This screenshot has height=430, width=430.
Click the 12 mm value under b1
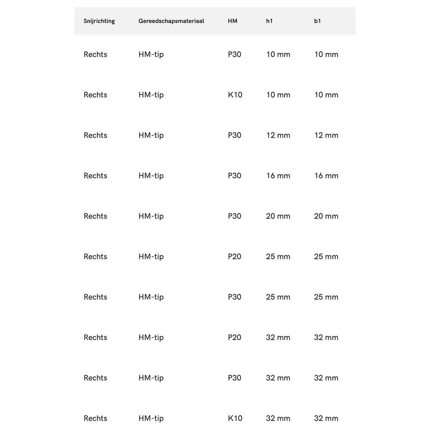tap(326, 135)
